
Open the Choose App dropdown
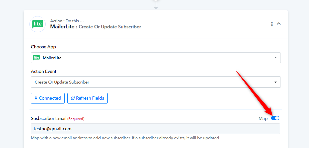[156, 58]
